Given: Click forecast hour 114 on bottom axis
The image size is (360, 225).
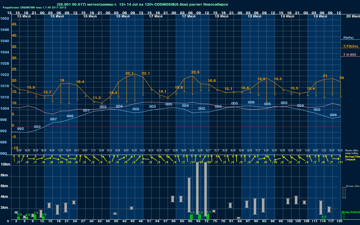Looking at the screenshot, I should coord(323,221).
